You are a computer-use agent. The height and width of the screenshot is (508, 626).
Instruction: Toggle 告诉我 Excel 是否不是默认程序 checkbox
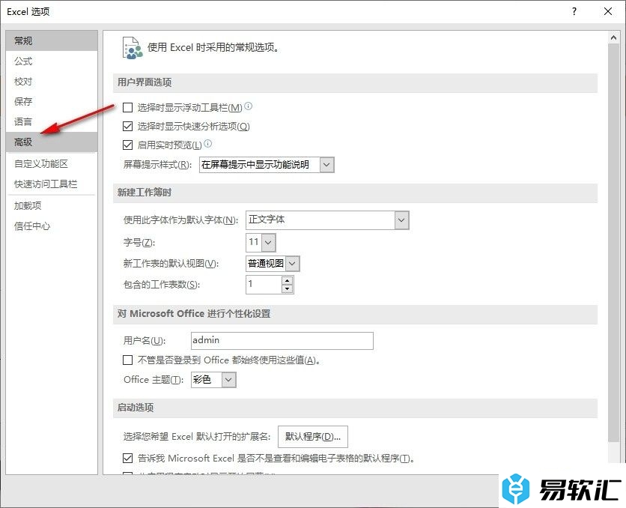128,458
